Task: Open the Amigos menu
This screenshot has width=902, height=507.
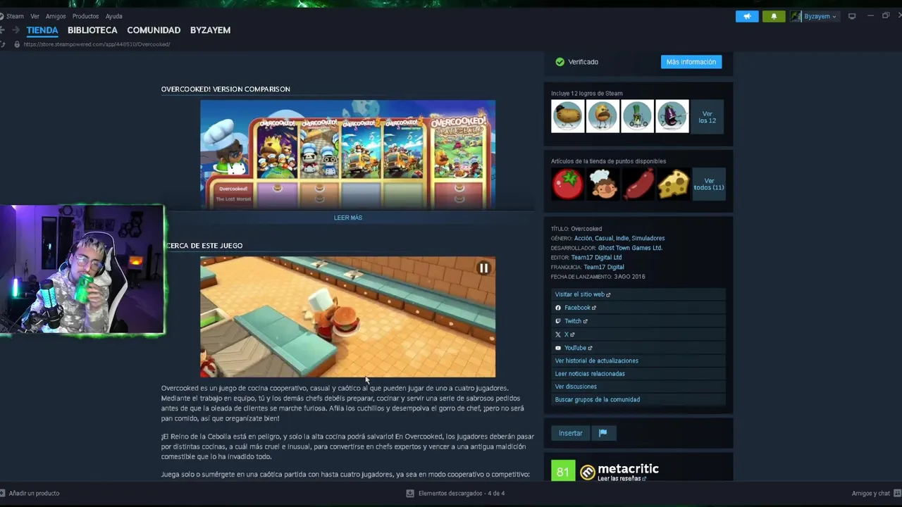Action: click(56, 16)
